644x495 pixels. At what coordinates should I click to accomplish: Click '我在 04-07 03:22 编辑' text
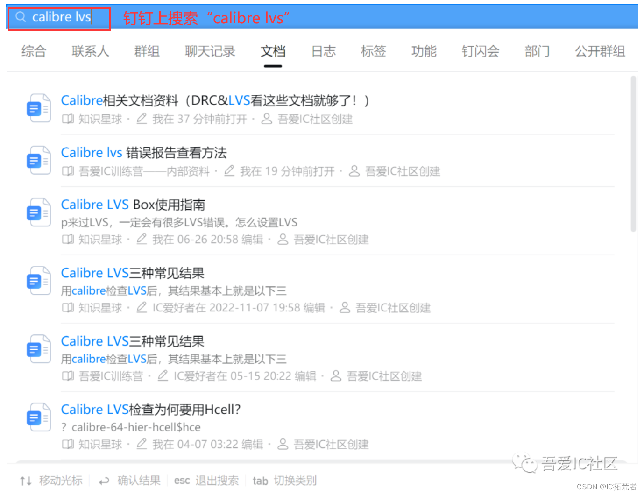208,444
